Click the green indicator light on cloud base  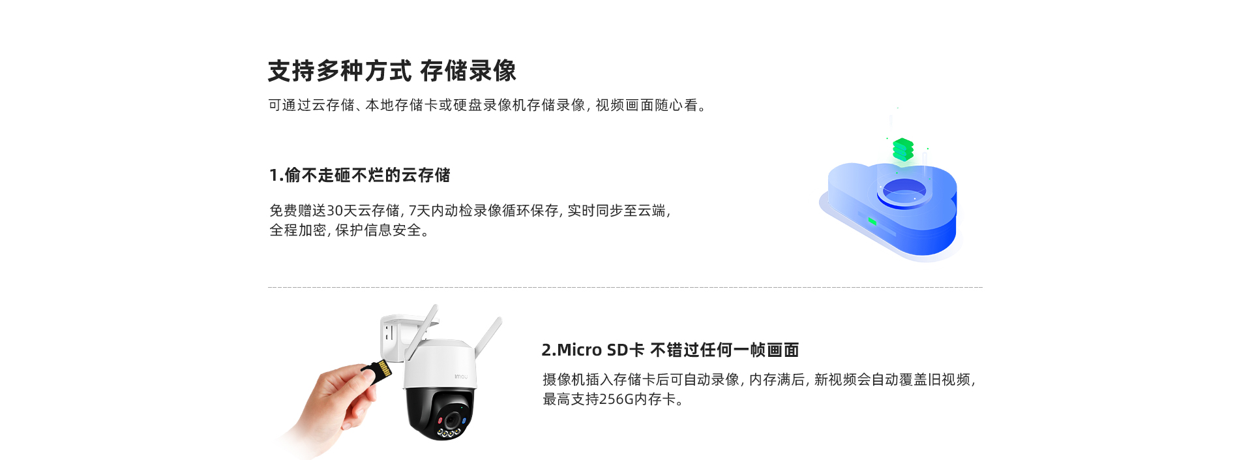(x=871, y=221)
